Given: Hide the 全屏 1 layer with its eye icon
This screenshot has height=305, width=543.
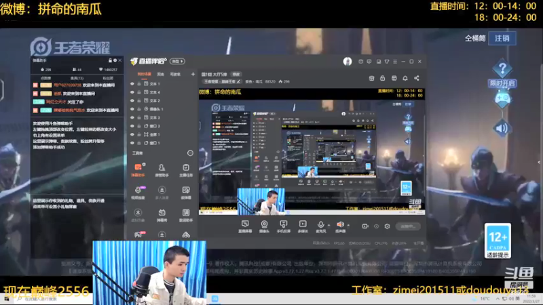Looking at the screenshot, I should pos(132,134).
